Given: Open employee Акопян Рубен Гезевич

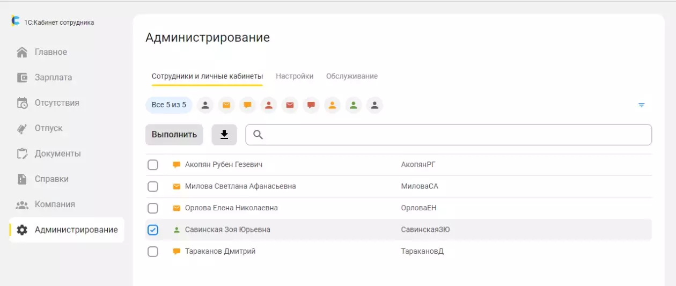Looking at the screenshot, I should (x=224, y=165).
